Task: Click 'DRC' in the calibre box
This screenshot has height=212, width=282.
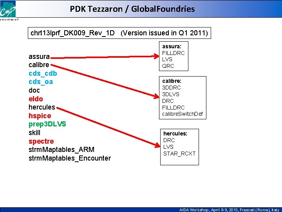Action: point(168,101)
